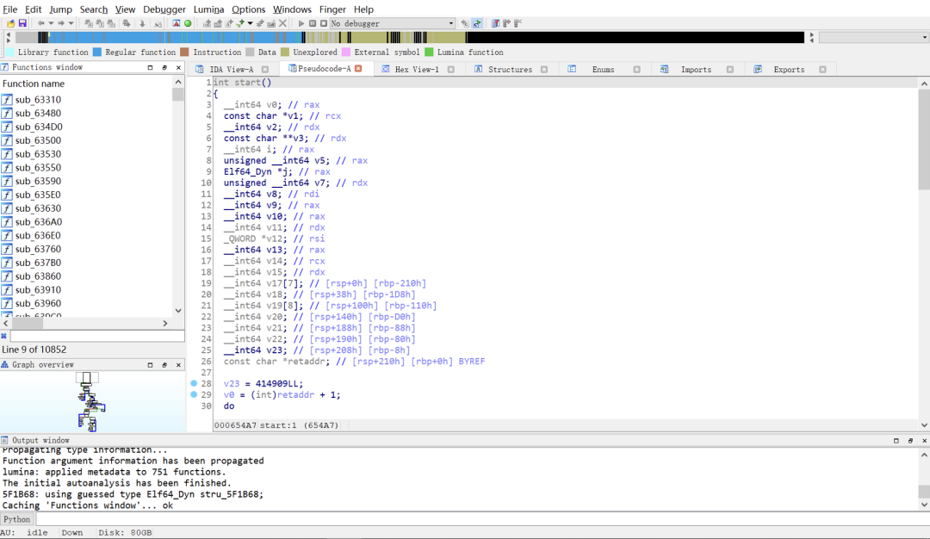Close the Pseudocode-A tab
Screen dimensions: 930x539
(358, 69)
